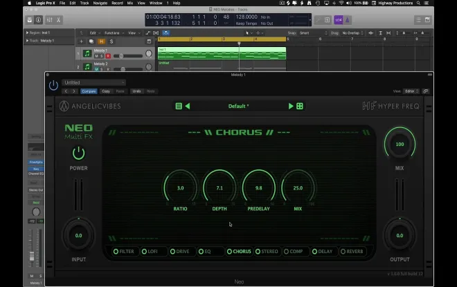Toggle waveform zoom button
Screen dimensions: 457x287
370,33
